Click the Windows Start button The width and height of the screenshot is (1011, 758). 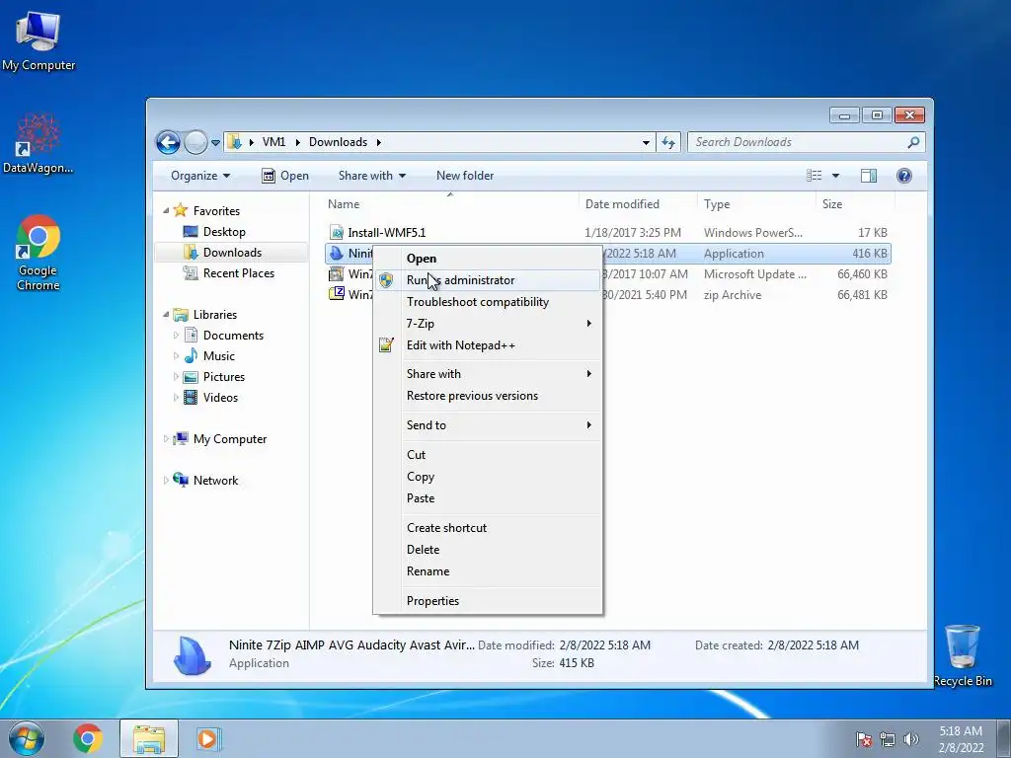(x=27, y=738)
